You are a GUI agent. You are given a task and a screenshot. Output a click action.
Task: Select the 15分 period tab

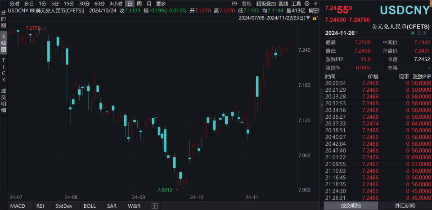click(x=70, y=4)
